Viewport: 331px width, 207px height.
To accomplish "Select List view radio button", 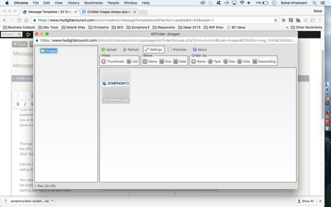I will coord(129,61).
